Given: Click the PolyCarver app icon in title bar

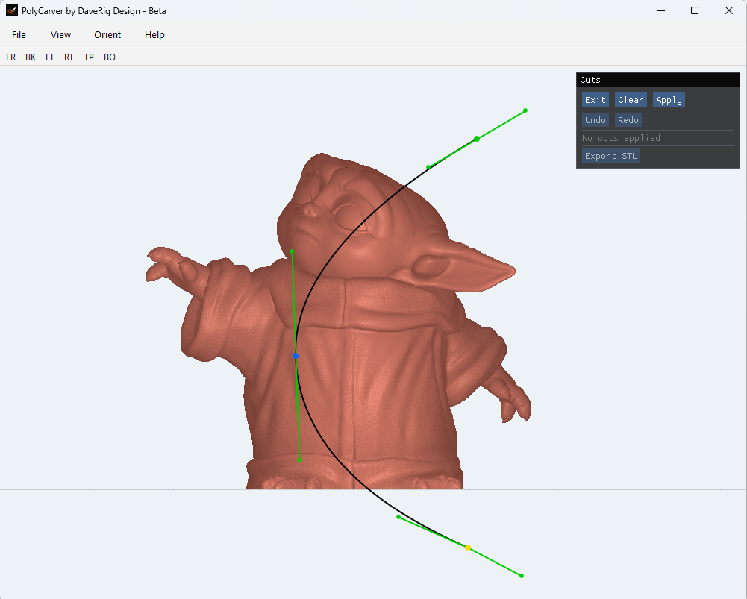Looking at the screenshot, I should (x=12, y=10).
